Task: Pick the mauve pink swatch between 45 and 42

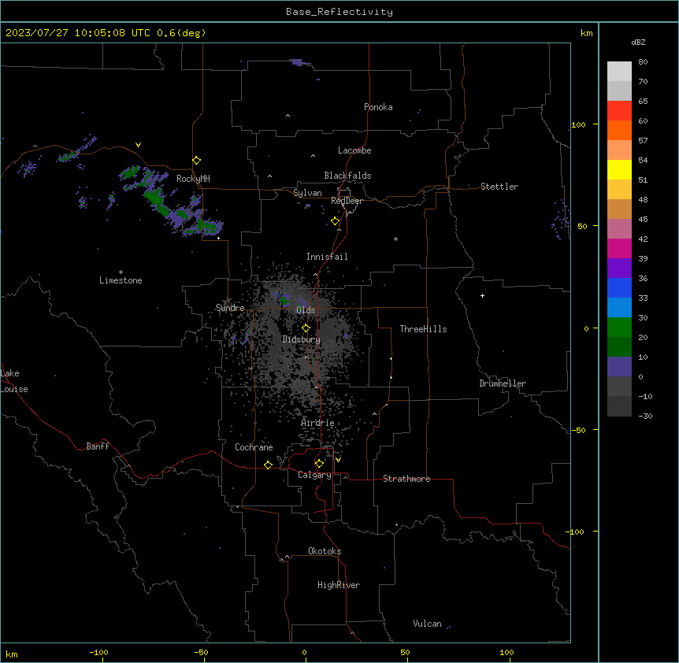Action: [619, 229]
